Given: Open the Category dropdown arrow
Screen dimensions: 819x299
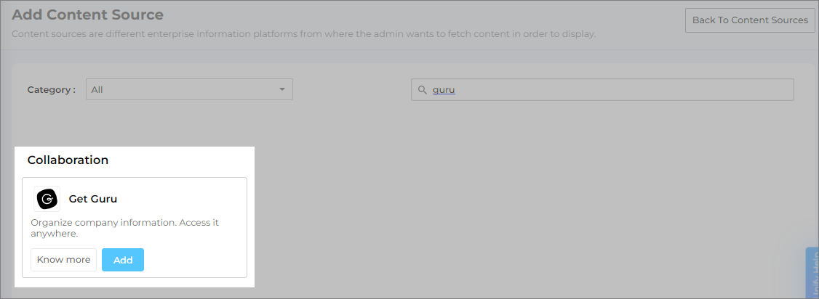Looking at the screenshot, I should 282,89.
